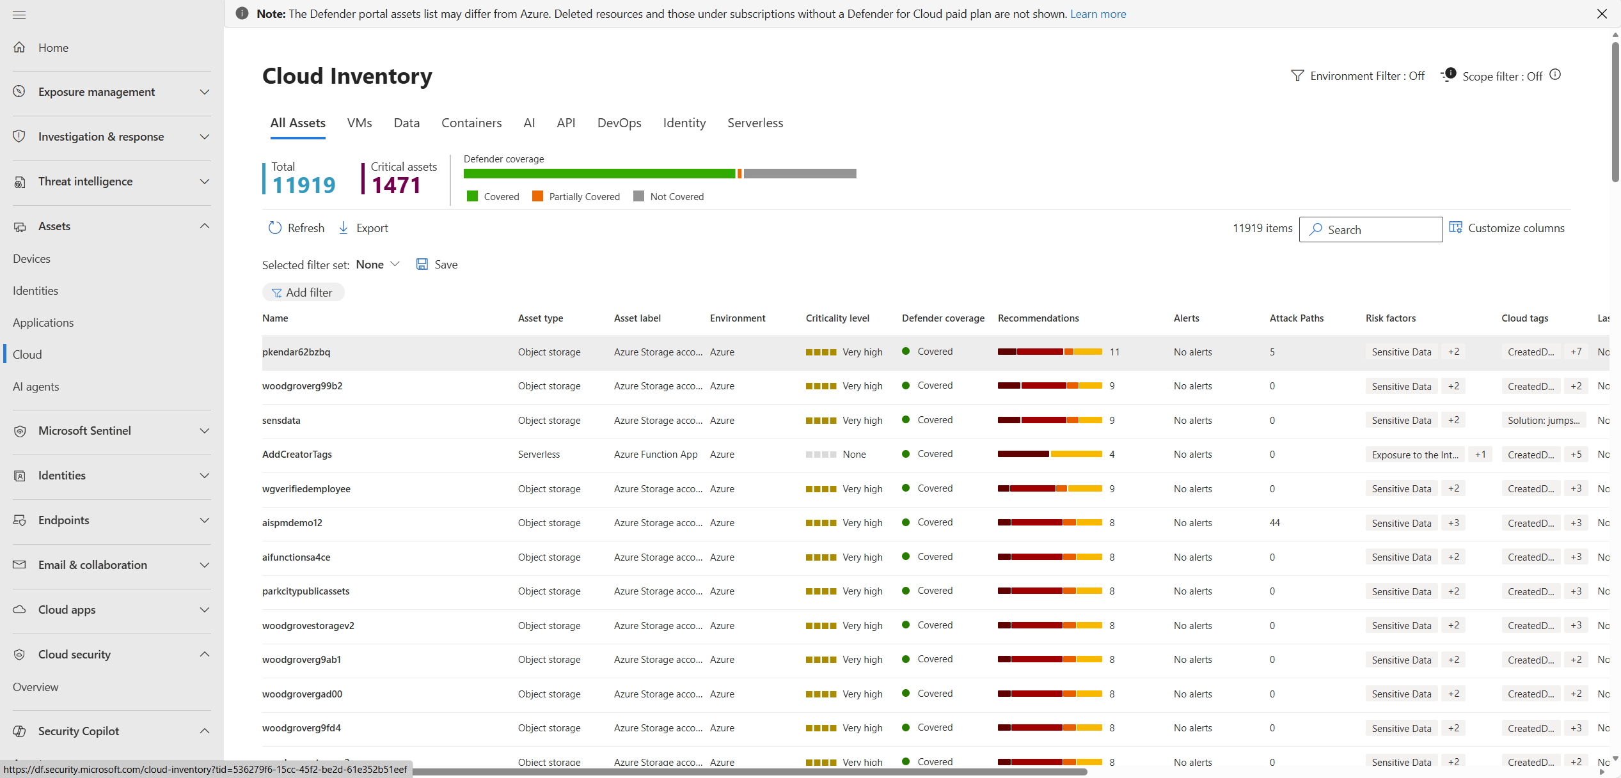This screenshot has height=778, width=1621.
Task: Click the Export download icon
Action: click(344, 228)
